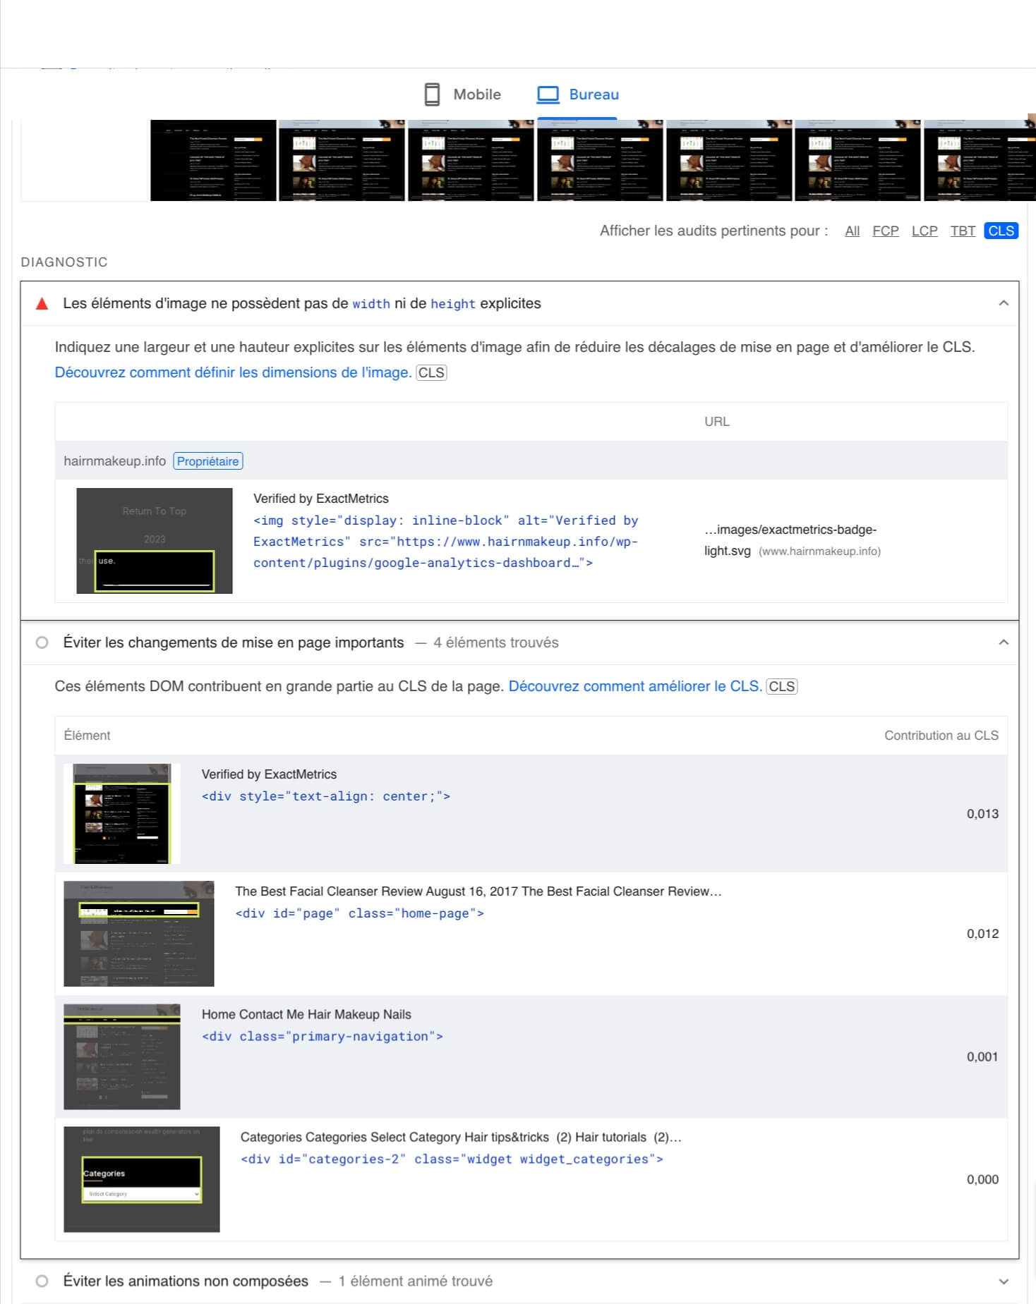1036x1304 pixels.
Task: Open thumbnail for the home-page div element
Action: pos(139,934)
